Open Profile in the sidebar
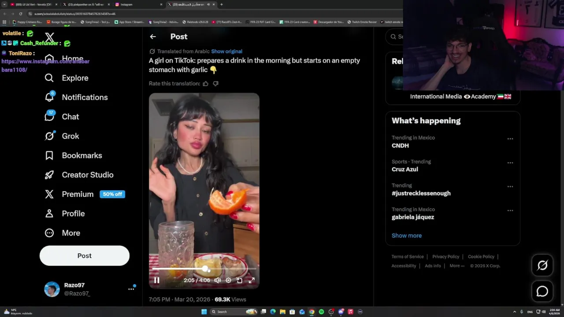Screen dimensions: 564x317 [64, 214]
